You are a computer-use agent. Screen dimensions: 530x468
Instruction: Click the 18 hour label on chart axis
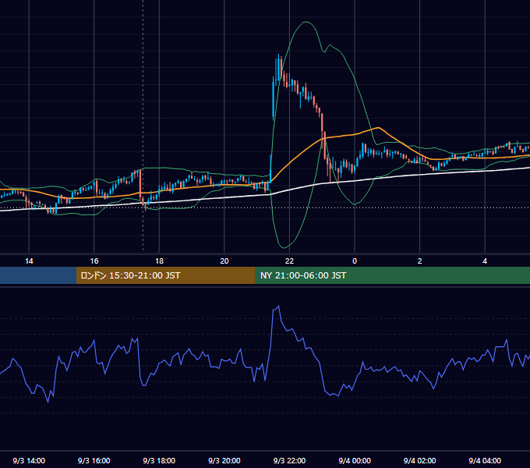[x=159, y=261]
